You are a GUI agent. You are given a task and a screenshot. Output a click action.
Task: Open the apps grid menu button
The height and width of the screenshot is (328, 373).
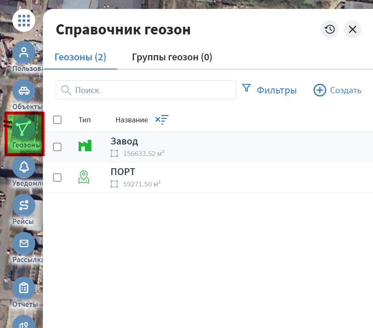24,20
